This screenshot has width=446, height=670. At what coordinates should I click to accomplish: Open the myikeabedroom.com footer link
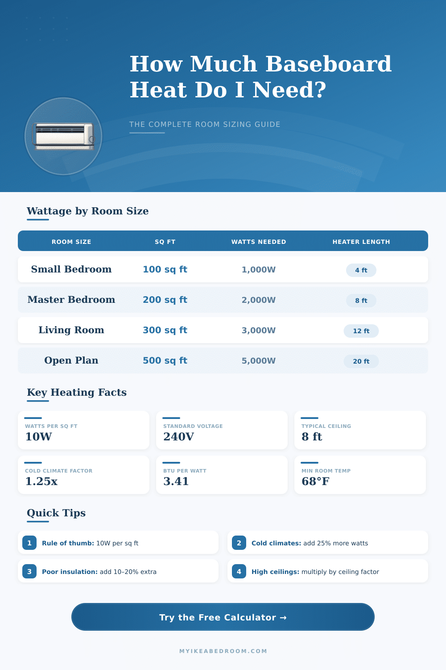[223, 651]
